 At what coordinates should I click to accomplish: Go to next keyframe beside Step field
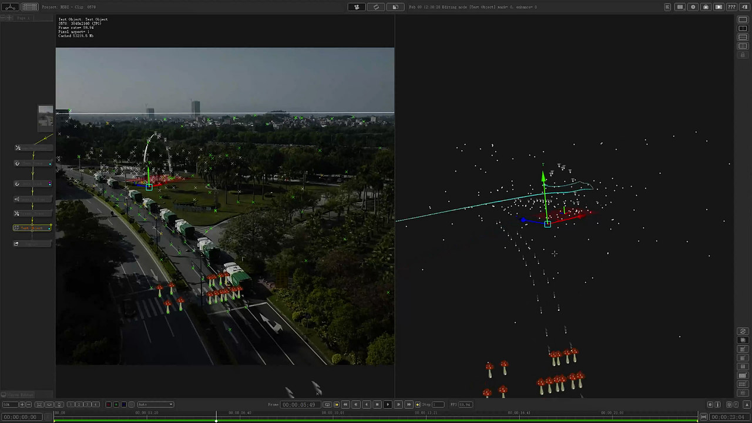point(418,404)
